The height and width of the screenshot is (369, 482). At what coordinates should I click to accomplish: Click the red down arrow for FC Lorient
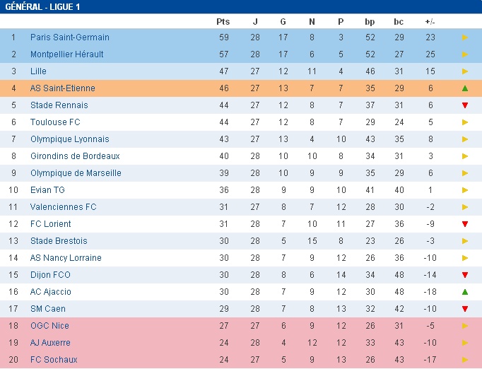coord(465,224)
